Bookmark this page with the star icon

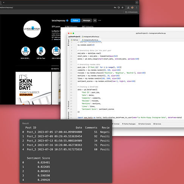point(122,8)
